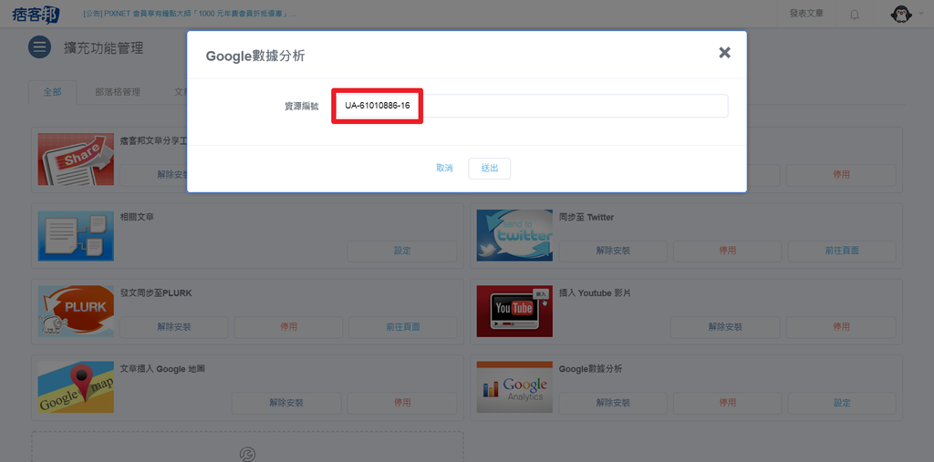The image size is (934, 462).
Task: Go to 前往頁面 for PLURK sync
Action: pyautogui.click(x=402, y=327)
